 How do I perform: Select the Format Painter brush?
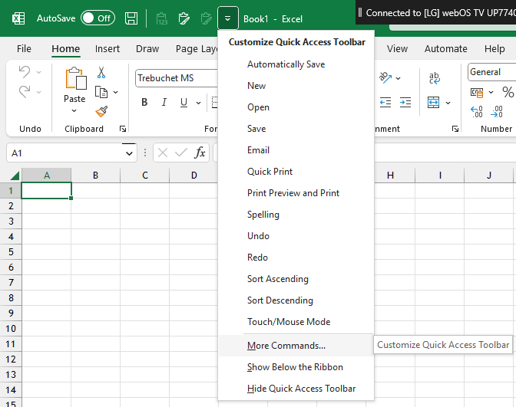[x=101, y=111]
